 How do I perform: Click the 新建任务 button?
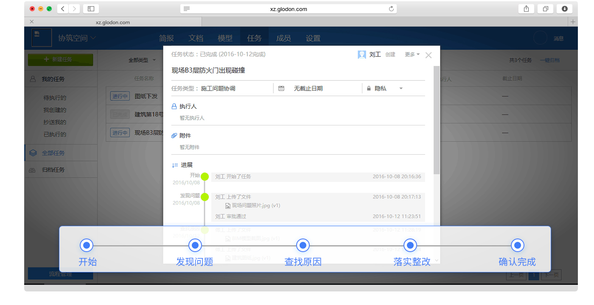[x=60, y=60]
